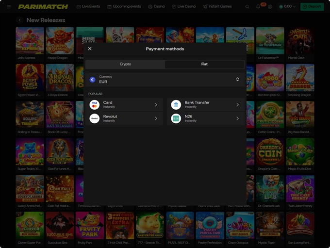Click the Revolut logo icon
The width and height of the screenshot is (330, 248).
(94, 118)
